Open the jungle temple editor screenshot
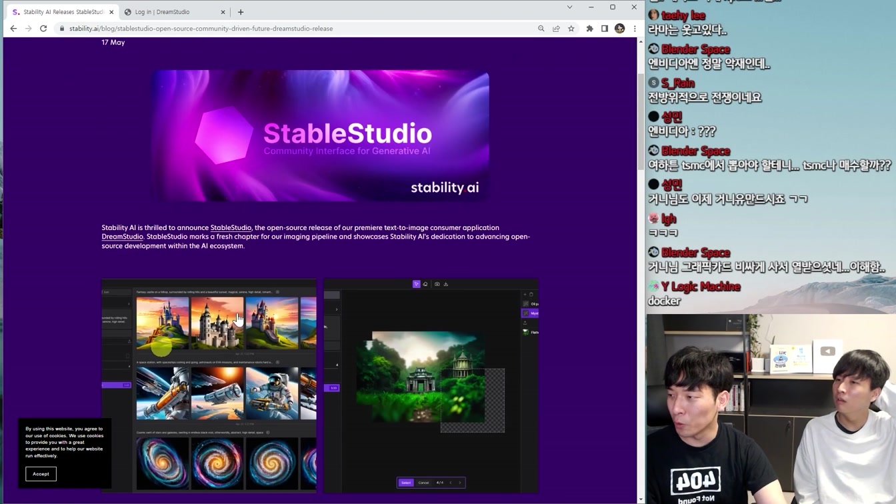Screen dimensions: 896x504 pyautogui.click(x=431, y=385)
